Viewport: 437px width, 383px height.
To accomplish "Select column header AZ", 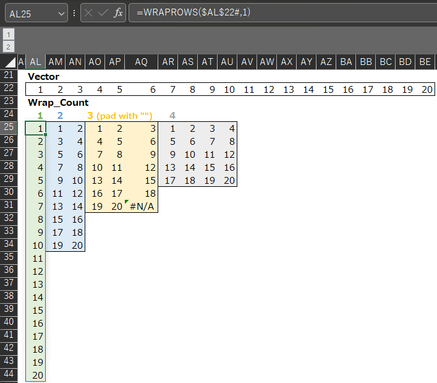I will coord(326,62).
